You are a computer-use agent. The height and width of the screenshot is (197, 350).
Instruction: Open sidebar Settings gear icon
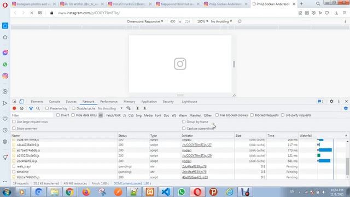[x=5, y=142]
